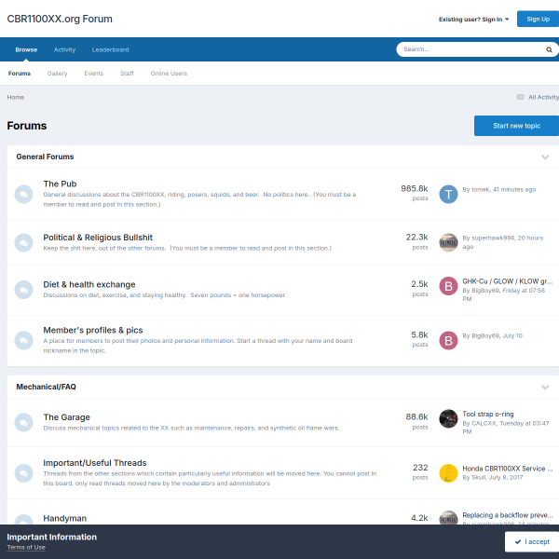Select the Forums sub-navigation item
559x559 pixels.
20,73
